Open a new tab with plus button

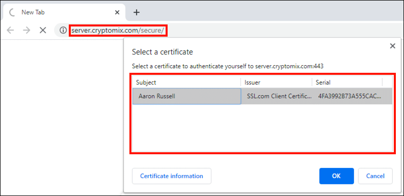(137, 12)
